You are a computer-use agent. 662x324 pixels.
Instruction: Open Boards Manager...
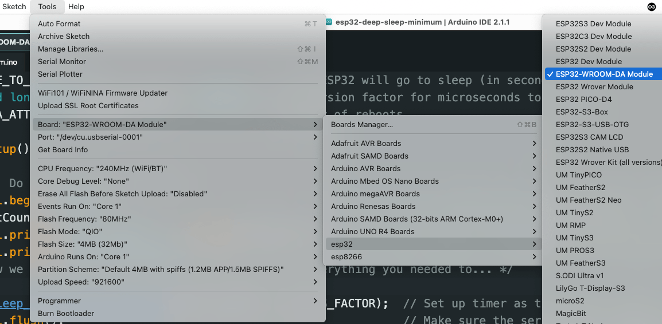pyautogui.click(x=434, y=125)
